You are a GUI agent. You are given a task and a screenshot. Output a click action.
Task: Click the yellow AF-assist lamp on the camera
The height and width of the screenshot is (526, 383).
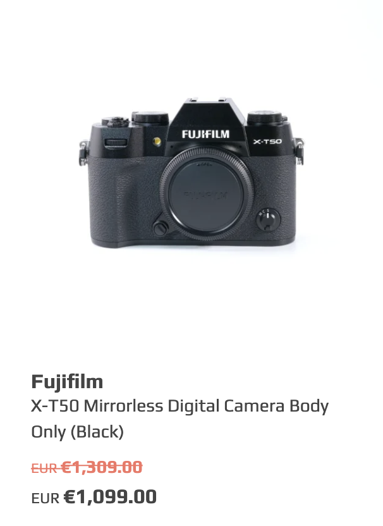coord(157,141)
